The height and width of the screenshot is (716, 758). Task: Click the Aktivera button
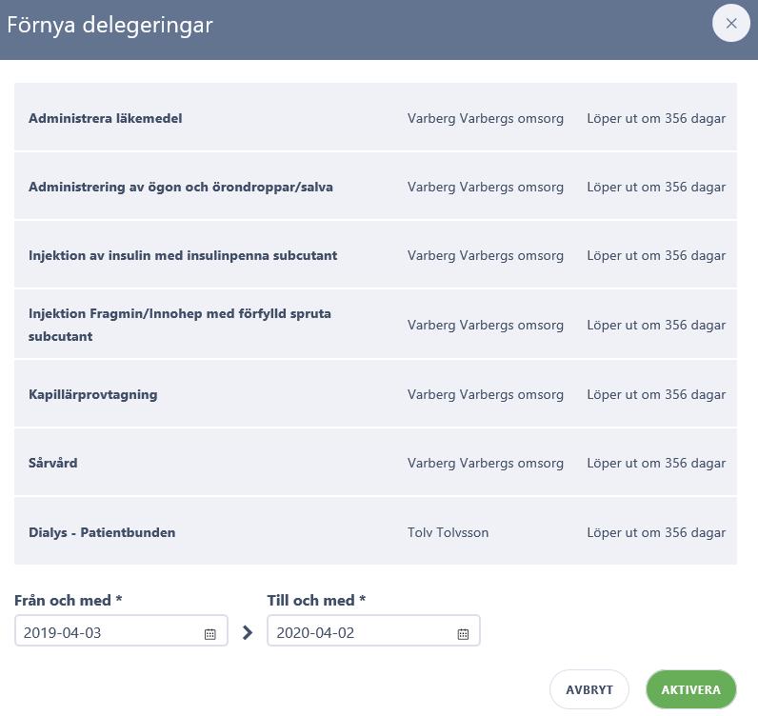click(690, 689)
